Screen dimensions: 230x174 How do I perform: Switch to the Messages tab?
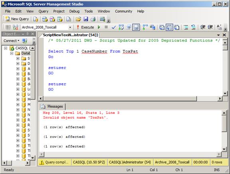[x=52, y=106]
